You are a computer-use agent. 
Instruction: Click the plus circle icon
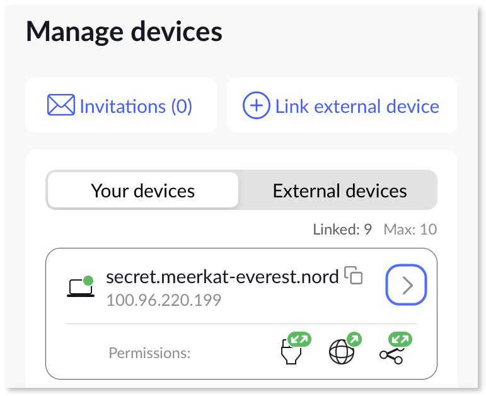[255, 106]
